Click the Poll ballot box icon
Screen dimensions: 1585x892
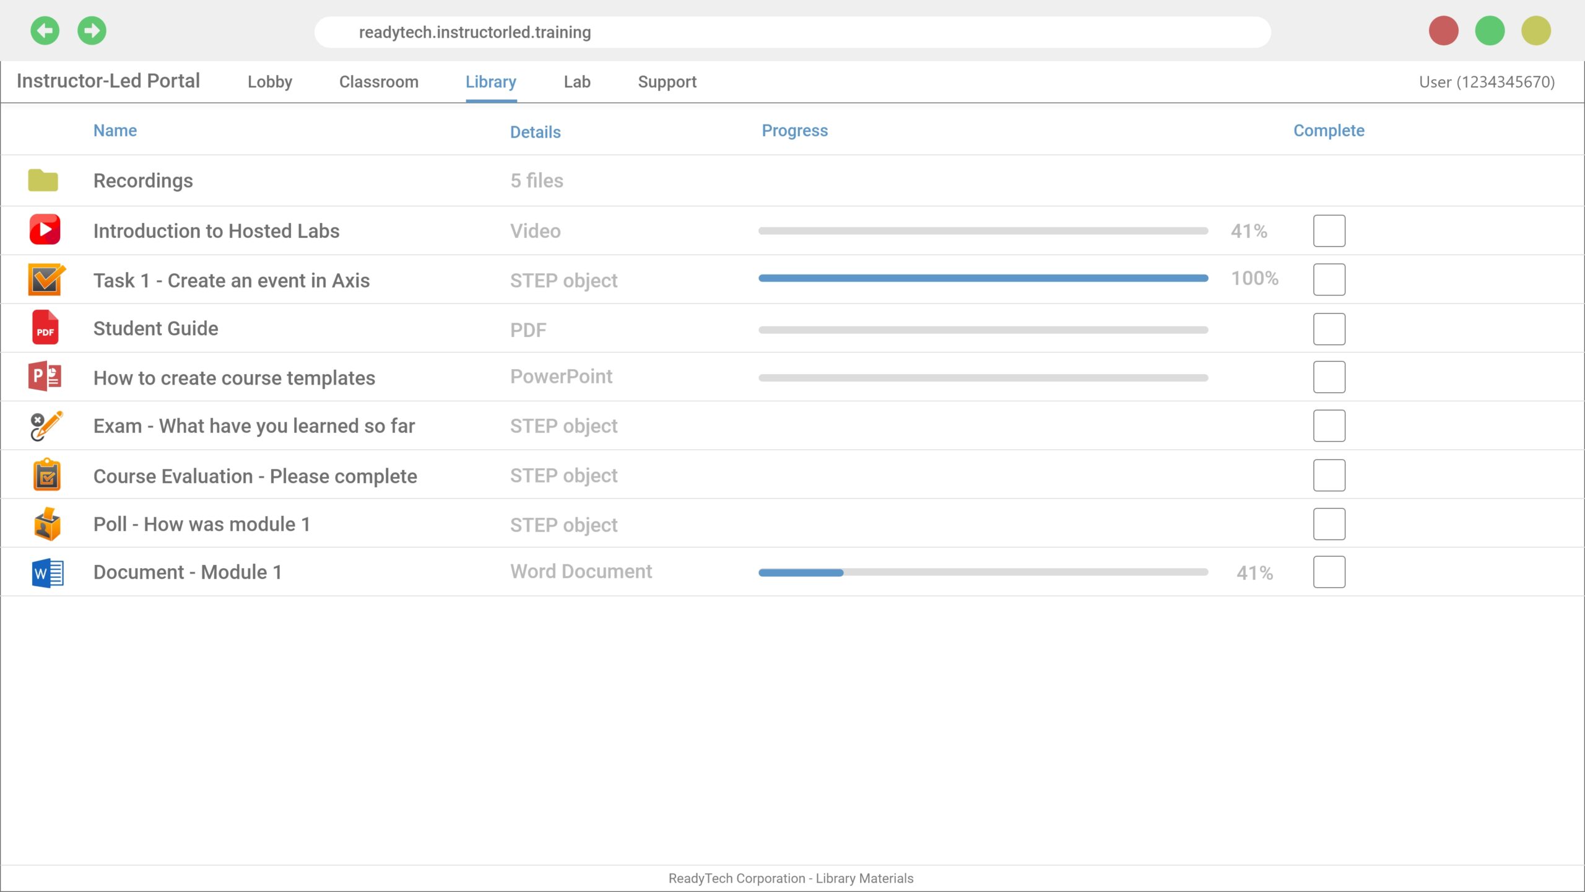[x=46, y=524]
